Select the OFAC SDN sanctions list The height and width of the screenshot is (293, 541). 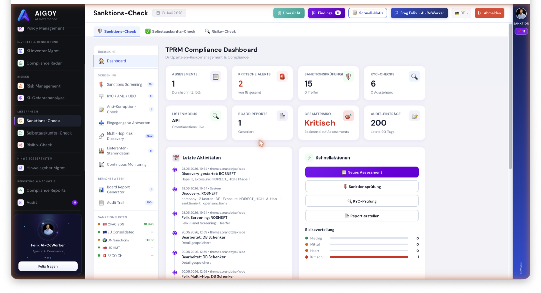[x=126, y=224]
